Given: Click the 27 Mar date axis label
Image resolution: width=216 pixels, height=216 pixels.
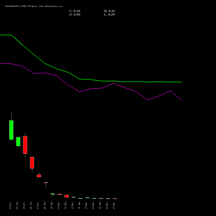Looking at the screenshot, I should 114,205.
